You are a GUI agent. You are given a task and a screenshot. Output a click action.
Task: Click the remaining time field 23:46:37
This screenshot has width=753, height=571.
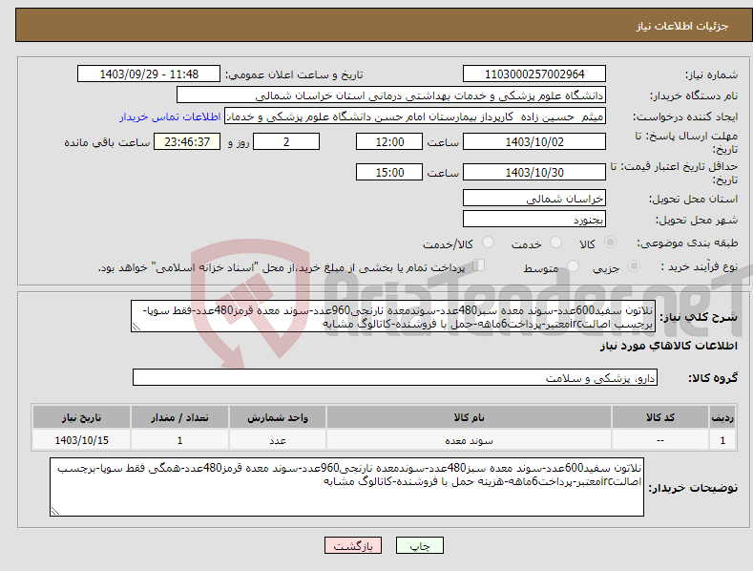187,141
